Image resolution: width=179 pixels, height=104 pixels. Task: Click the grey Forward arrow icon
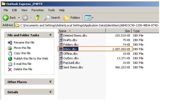pos(25,18)
